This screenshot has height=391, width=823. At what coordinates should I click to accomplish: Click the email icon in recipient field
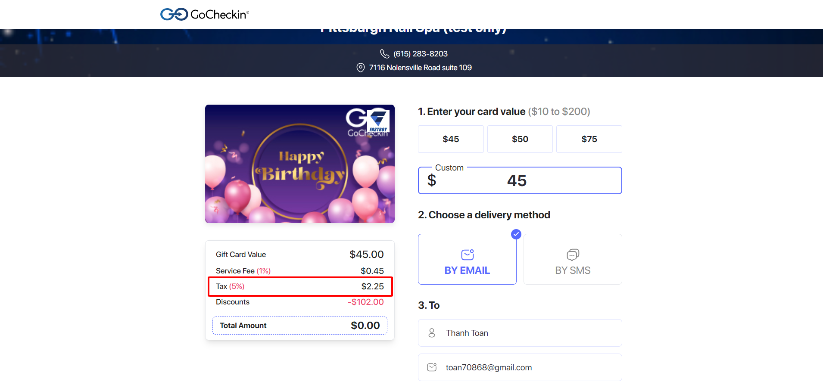(432, 367)
